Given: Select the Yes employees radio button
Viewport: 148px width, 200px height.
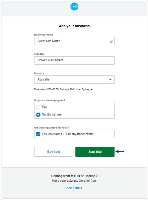Looking at the screenshot, I should tap(38, 107).
